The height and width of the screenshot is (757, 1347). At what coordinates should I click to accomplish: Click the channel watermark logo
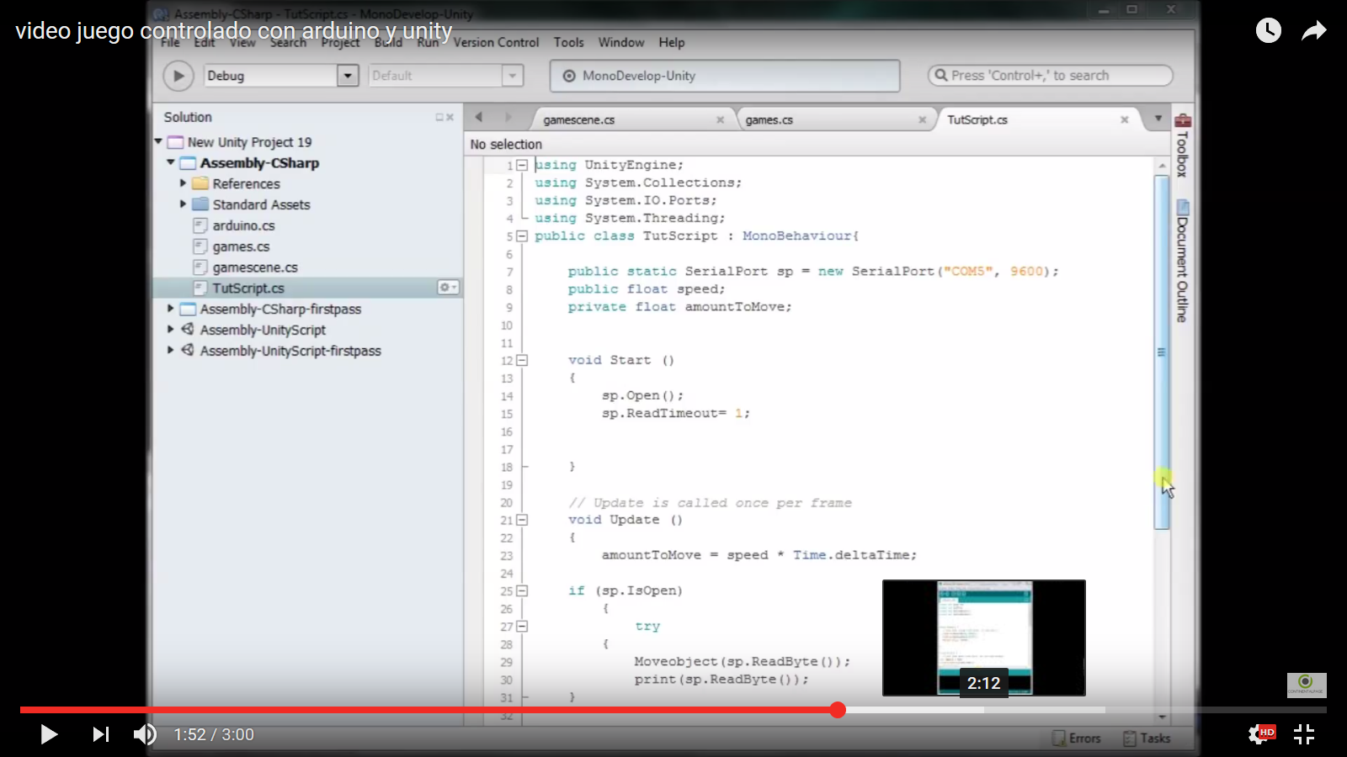(x=1307, y=685)
